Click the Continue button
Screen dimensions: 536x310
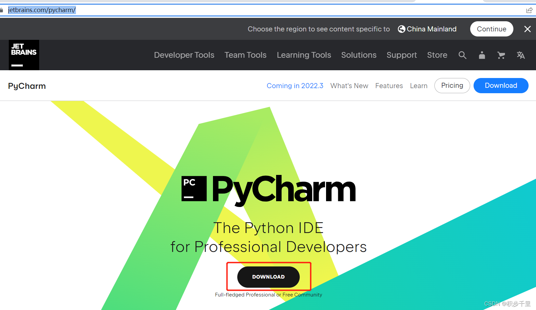491,29
